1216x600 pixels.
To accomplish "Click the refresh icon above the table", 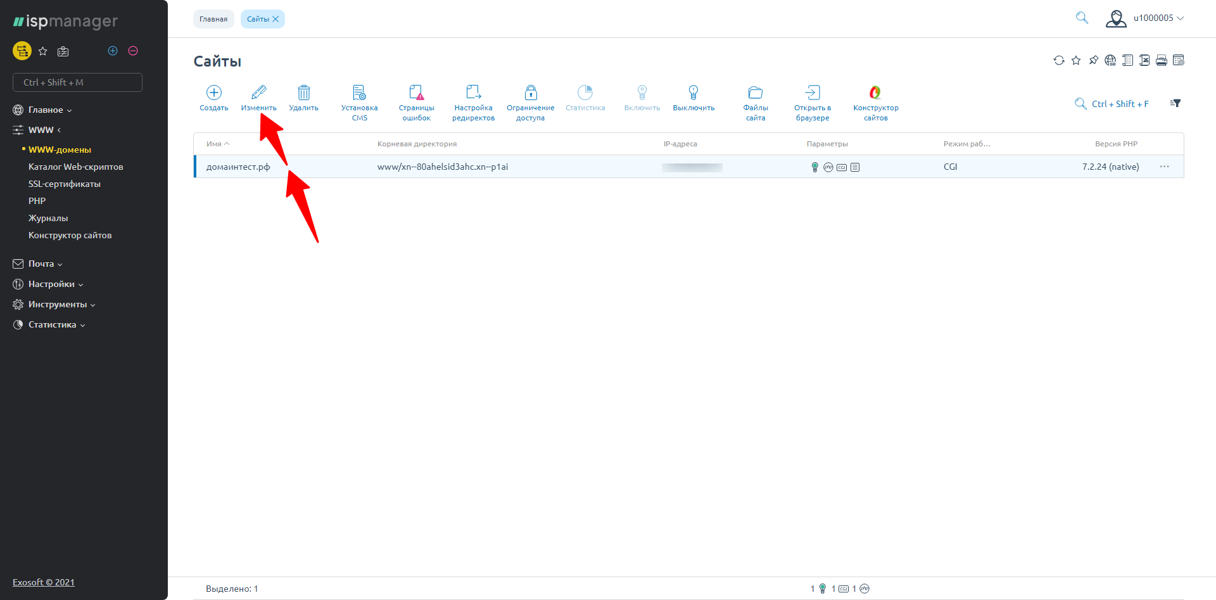I will click(1059, 60).
